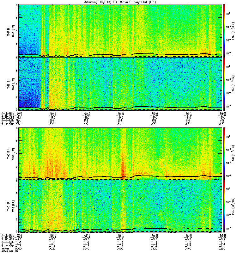Click the date text '2025 Apr 16'
This screenshot has height=253, width=237.
9,251
